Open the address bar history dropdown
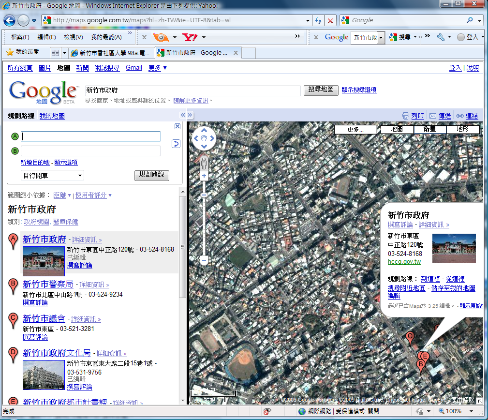This screenshot has width=488, height=420. click(x=308, y=20)
